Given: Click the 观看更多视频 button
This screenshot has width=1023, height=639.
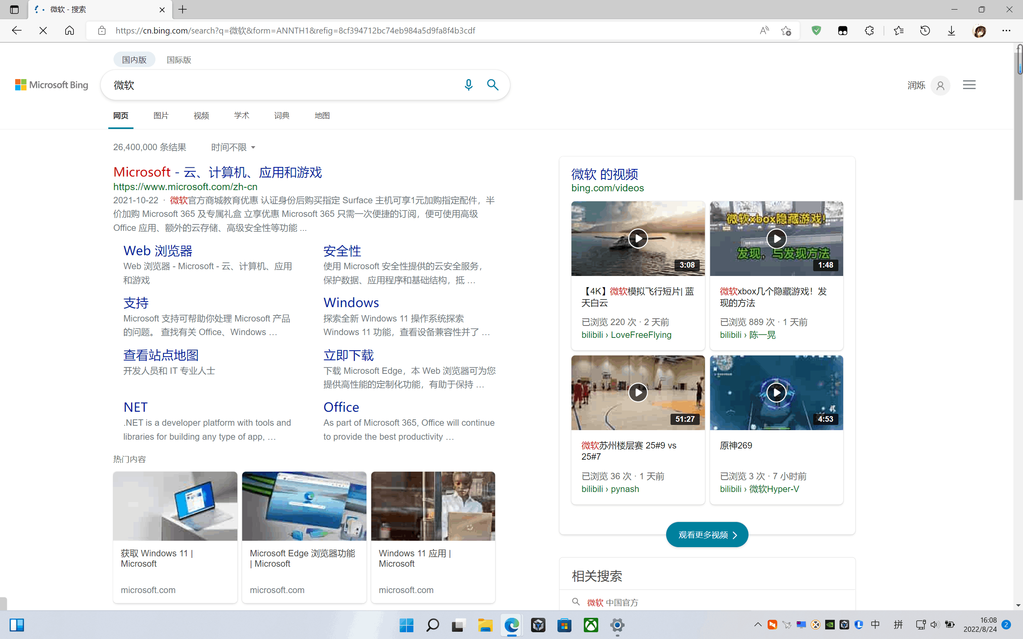Looking at the screenshot, I should pos(707,535).
